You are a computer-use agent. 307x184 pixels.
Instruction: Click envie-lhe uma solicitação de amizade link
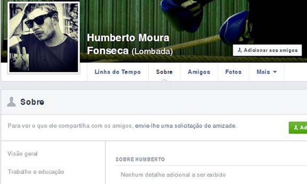pyautogui.click(x=186, y=126)
